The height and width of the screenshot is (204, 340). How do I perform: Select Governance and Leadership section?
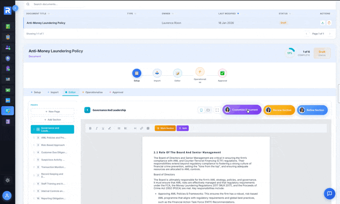[52, 129]
